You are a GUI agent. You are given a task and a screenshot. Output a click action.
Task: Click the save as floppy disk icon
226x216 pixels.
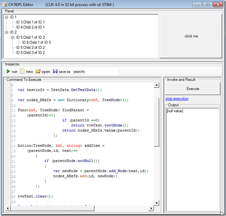point(55,71)
